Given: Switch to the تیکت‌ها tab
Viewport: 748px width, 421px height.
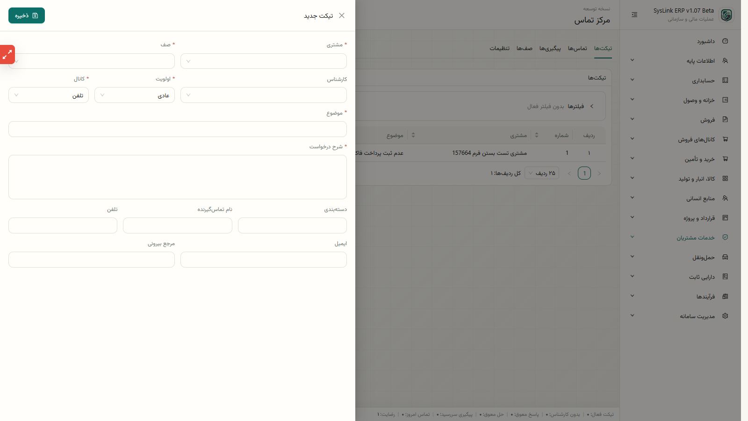Looking at the screenshot, I should click(603, 48).
